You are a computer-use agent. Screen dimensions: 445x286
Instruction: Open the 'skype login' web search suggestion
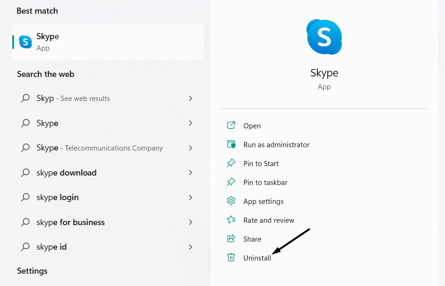pos(58,197)
